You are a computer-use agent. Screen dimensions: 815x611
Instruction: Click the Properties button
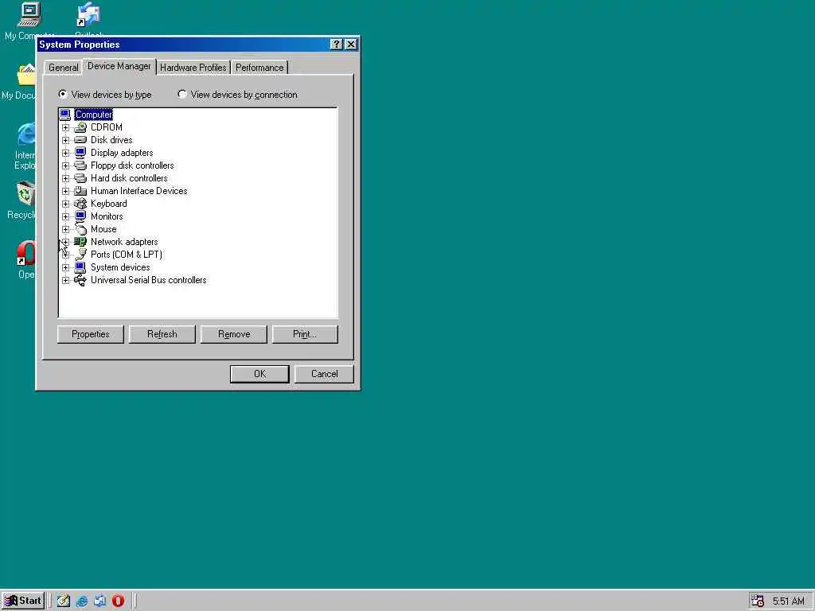pos(91,334)
